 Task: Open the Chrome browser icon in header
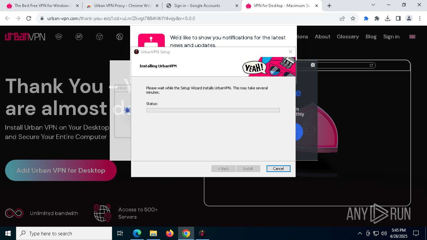(x=99, y=37)
